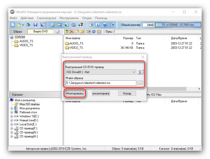Click the Open CD/DVD toolbar icon
Screen dimensions: 210x159
pos(28,25)
